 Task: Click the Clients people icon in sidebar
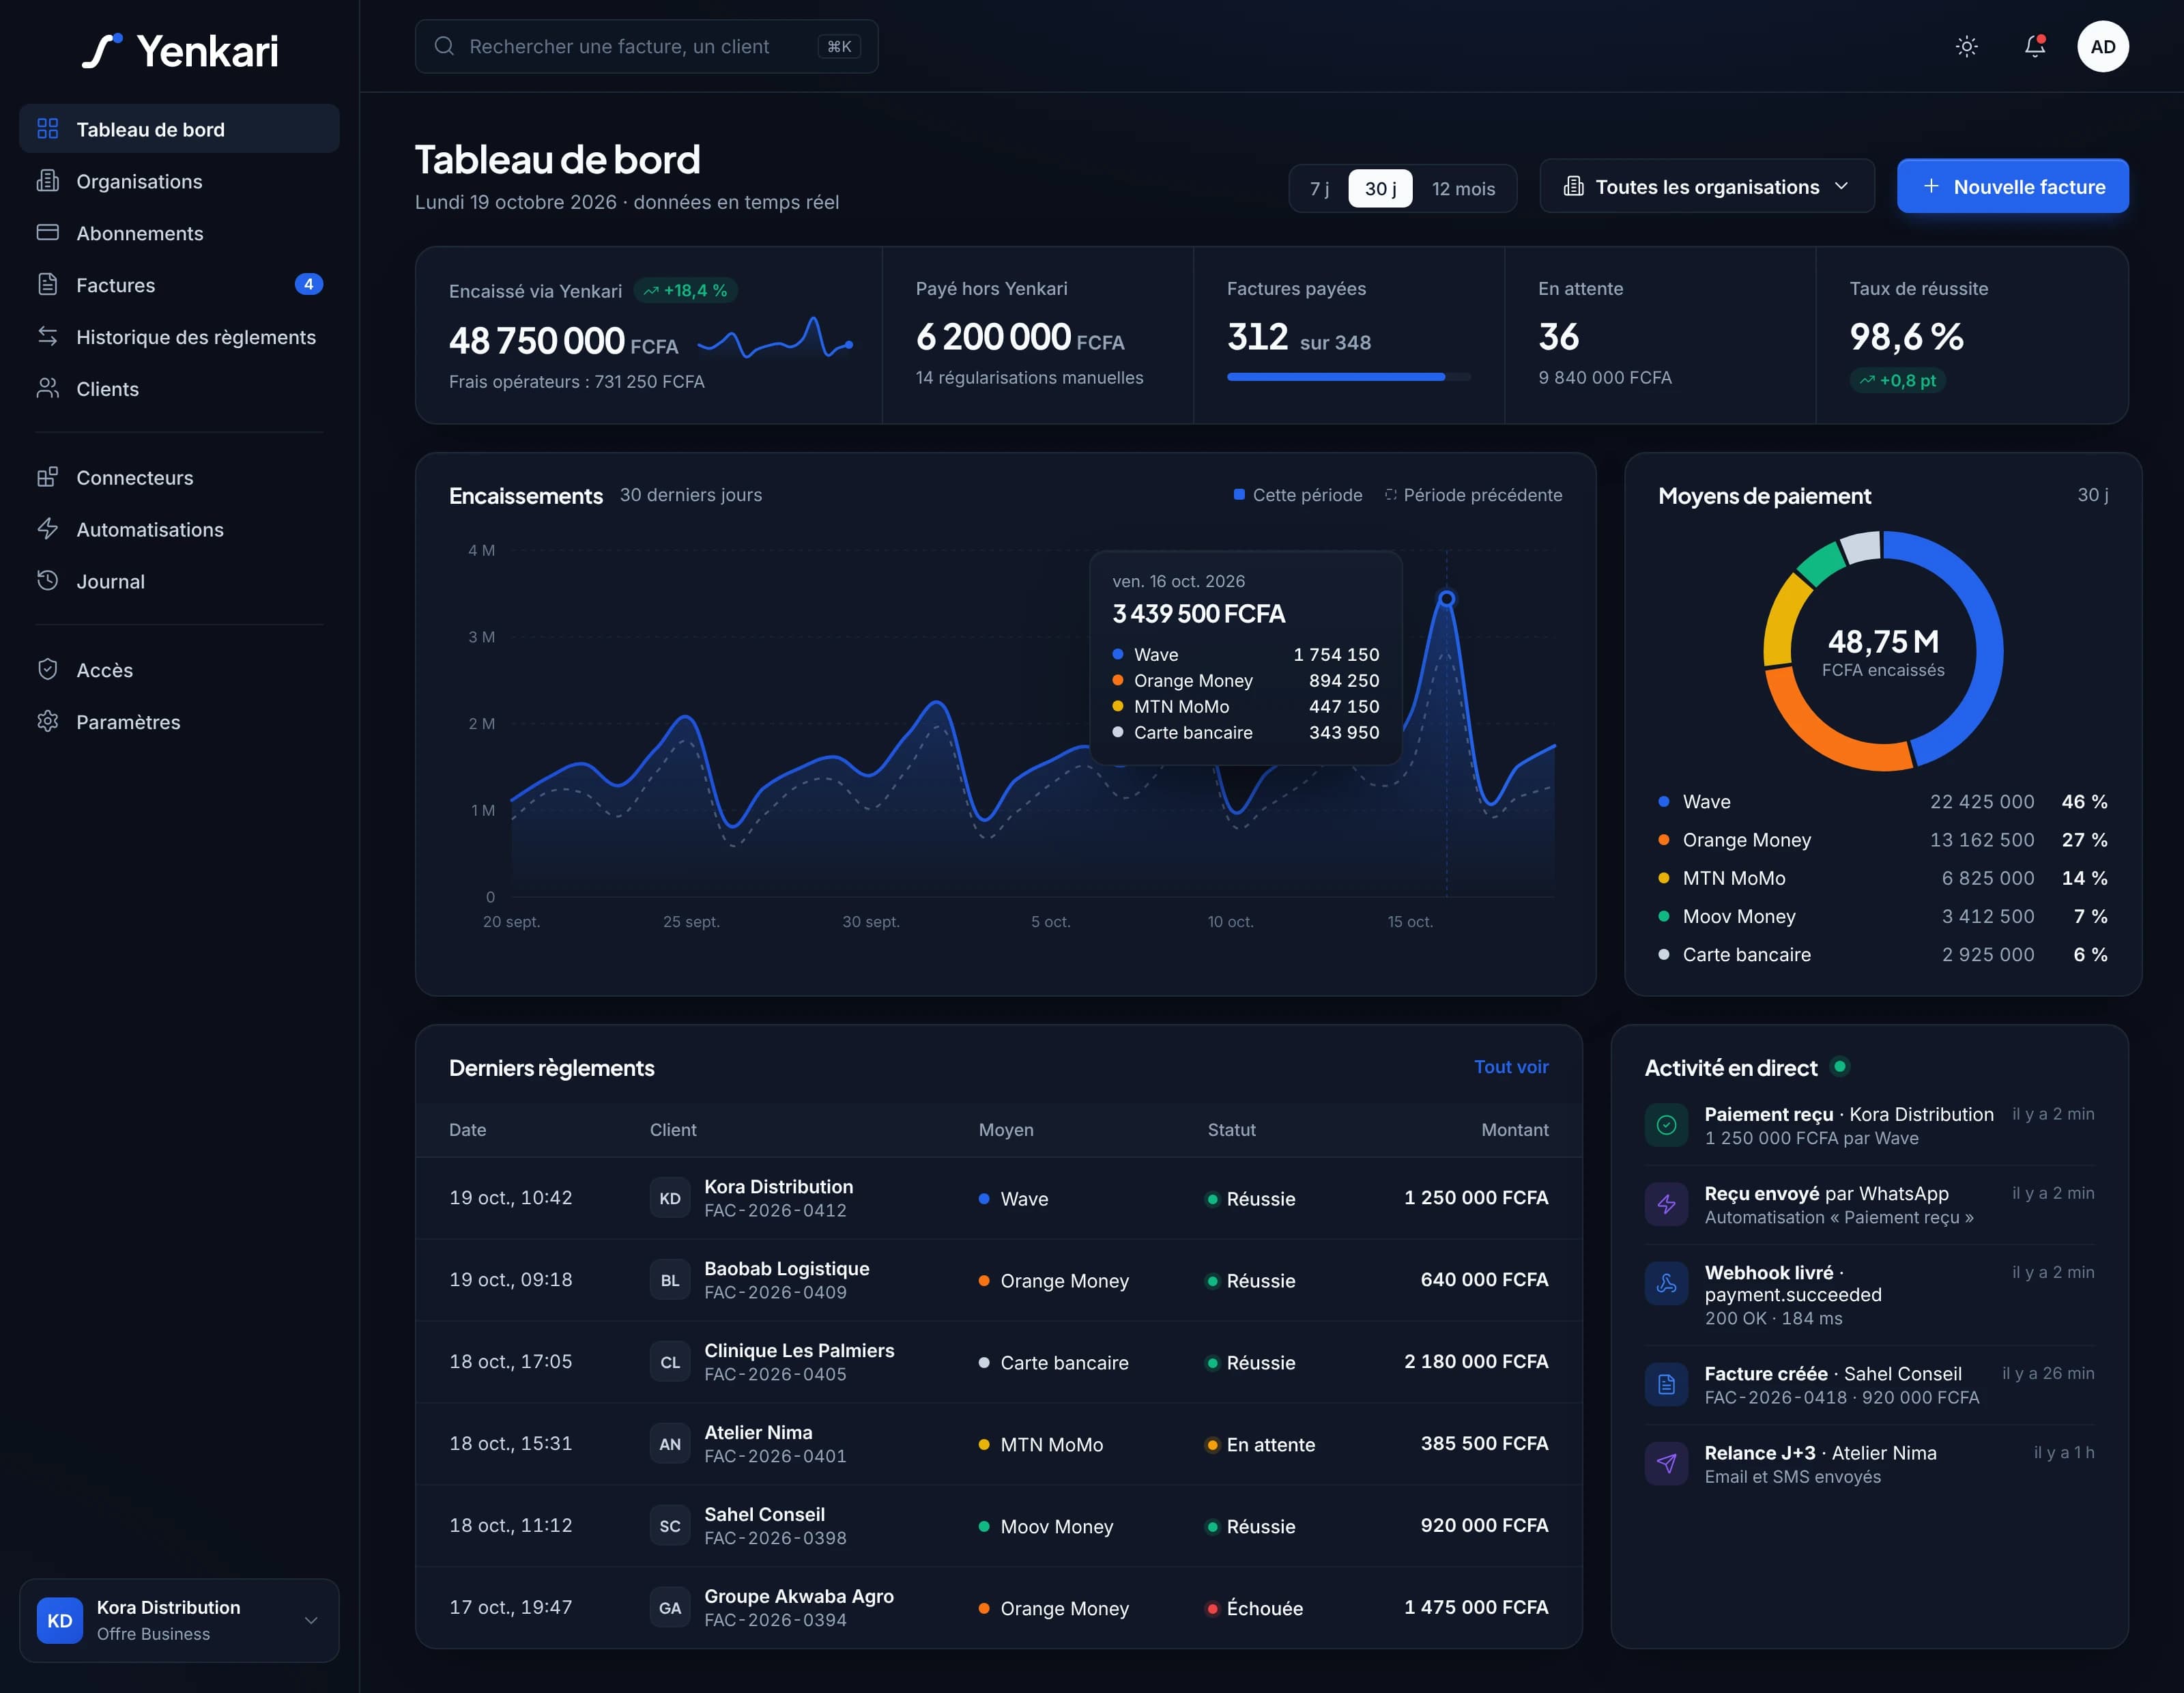coord(47,389)
